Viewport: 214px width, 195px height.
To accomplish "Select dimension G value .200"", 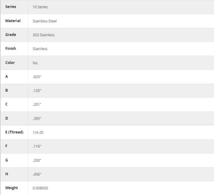I will coord(37,160).
